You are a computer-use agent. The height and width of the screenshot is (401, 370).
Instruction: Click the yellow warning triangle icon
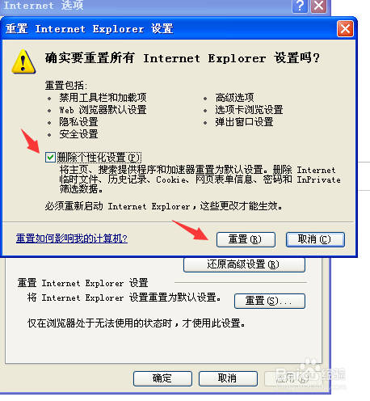[23, 61]
